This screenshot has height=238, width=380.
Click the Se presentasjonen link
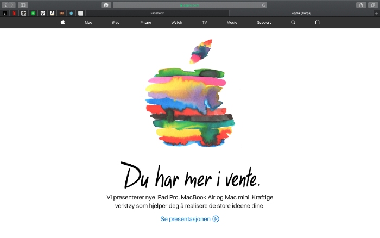tap(185, 219)
